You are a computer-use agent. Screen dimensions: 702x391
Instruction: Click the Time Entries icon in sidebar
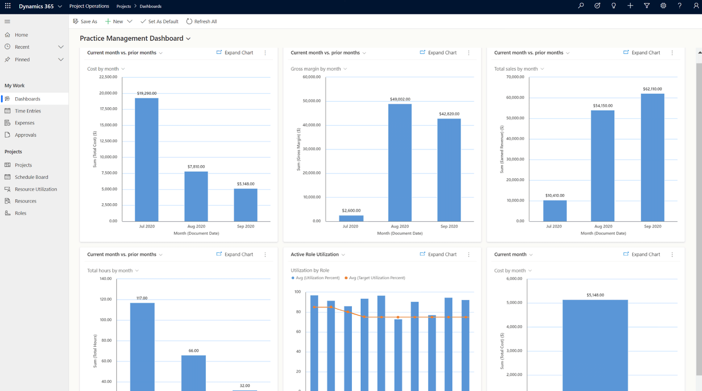(x=7, y=110)
